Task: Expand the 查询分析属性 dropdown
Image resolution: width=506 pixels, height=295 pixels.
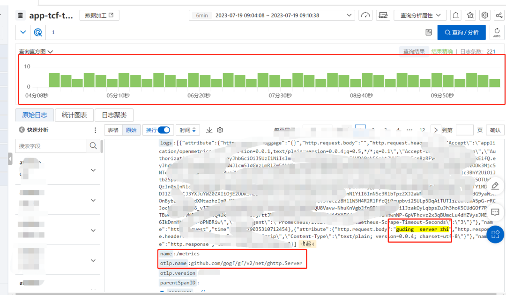Action: (x=420, y=15)
